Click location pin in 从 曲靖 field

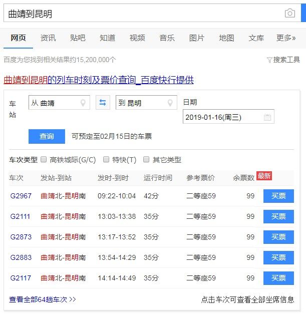pyautogui.click(x=83, y=103)
